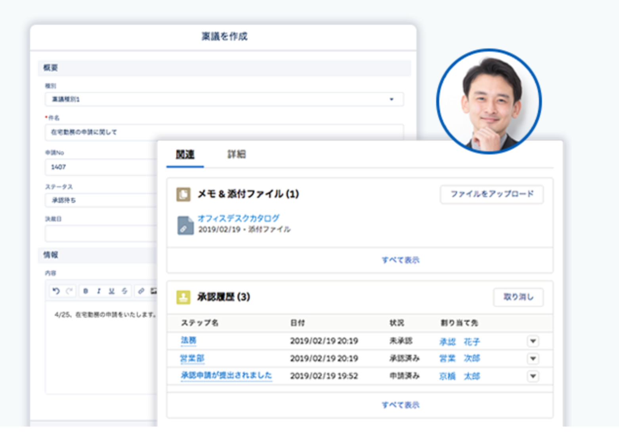Open the row actions dropdown for 法務 step
The height and width of the screenshot is (433, 619).
[x=533, y=341]
